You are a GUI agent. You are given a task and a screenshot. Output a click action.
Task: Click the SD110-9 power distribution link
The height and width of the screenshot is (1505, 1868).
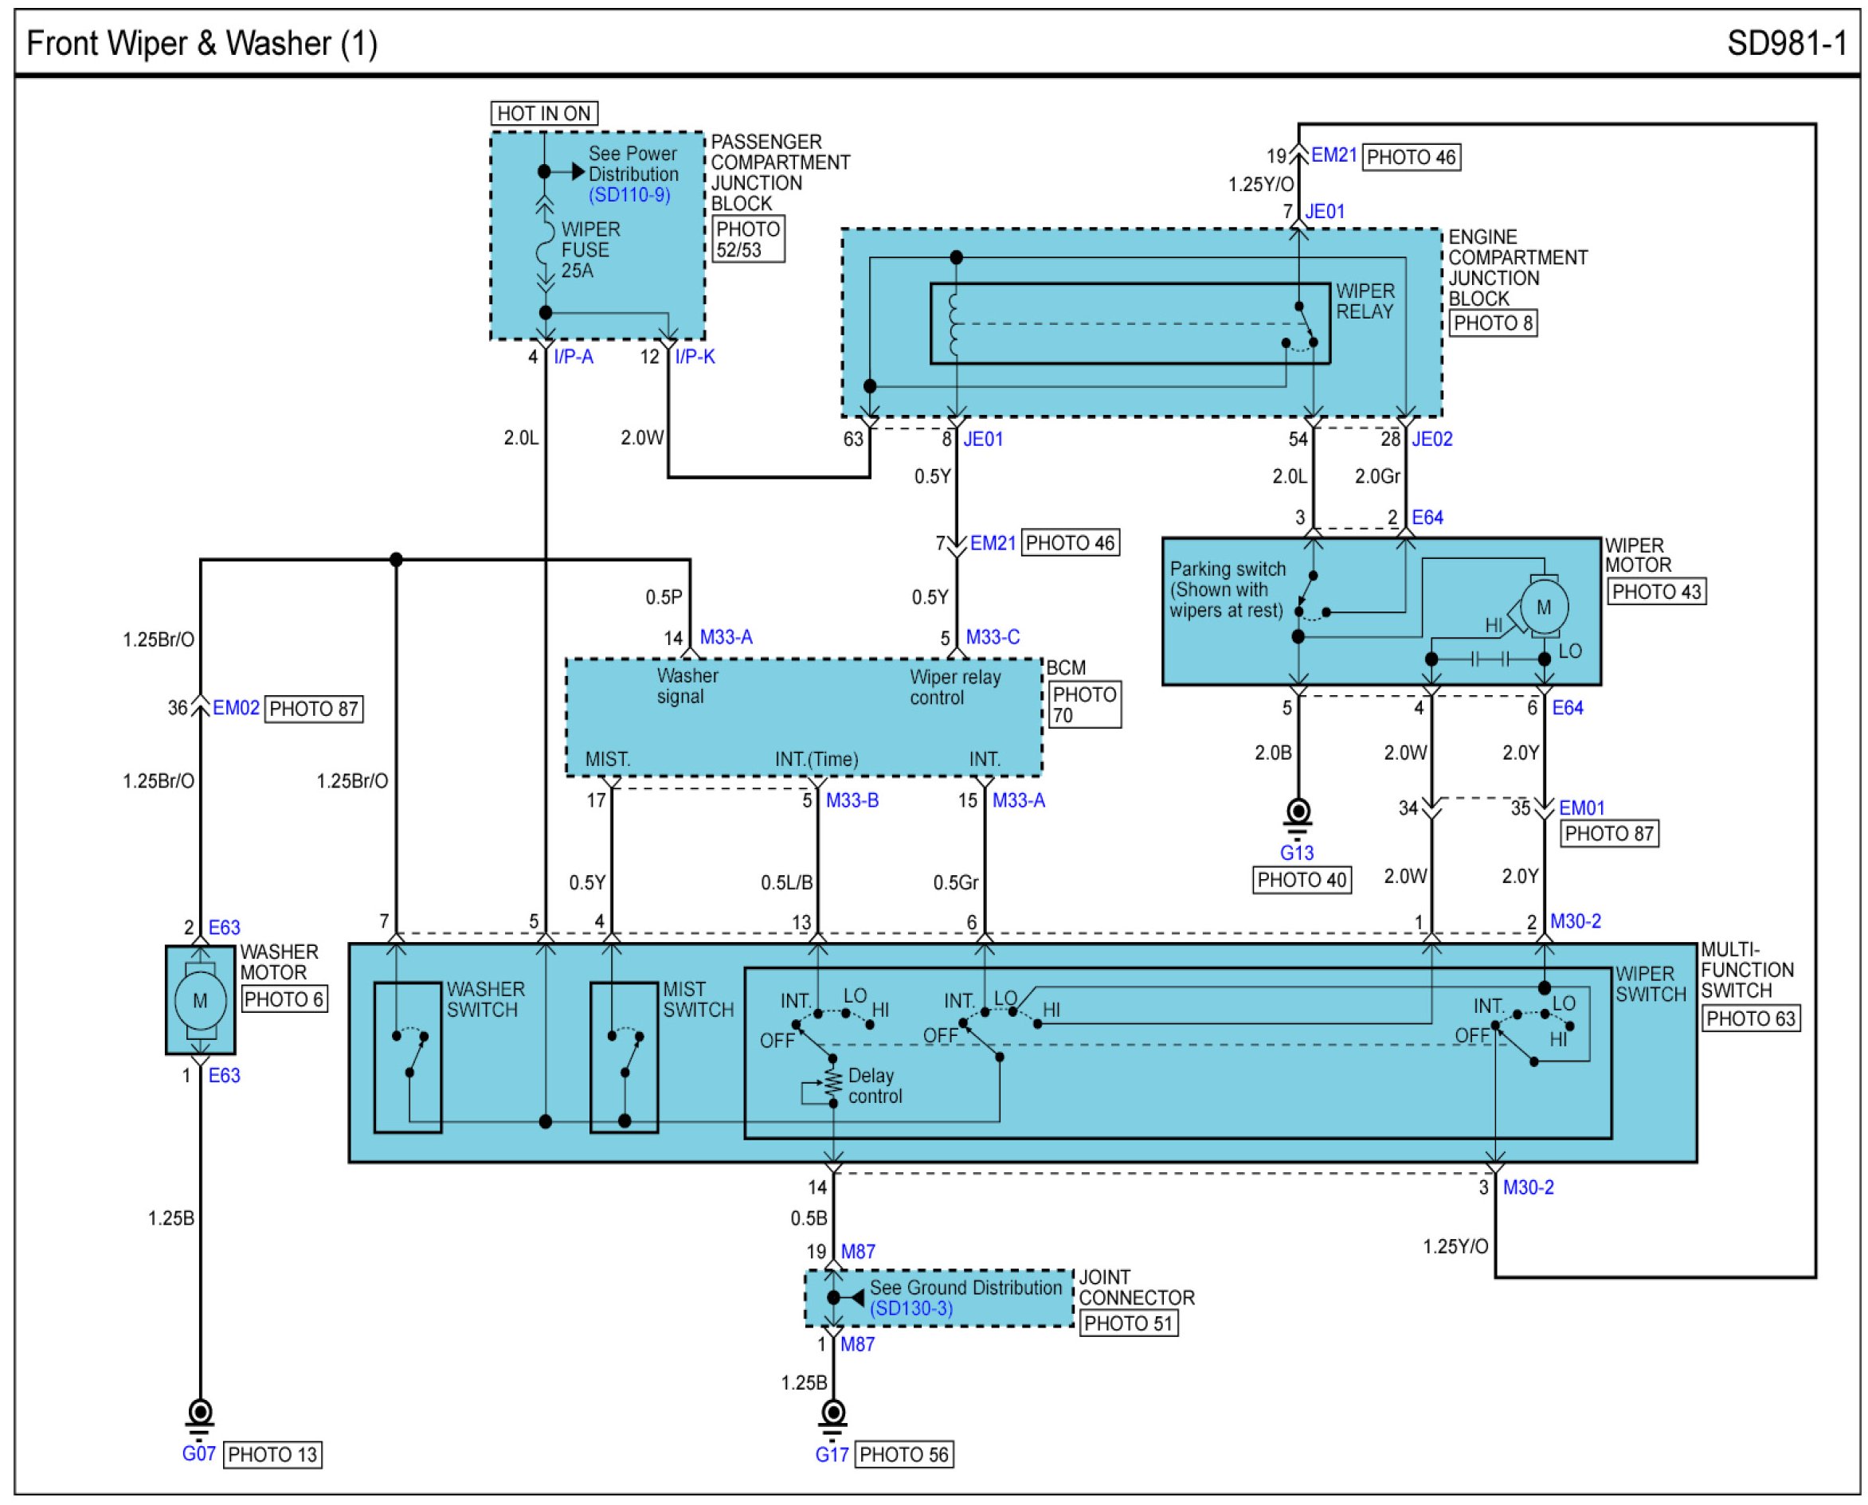coord(629,195)
